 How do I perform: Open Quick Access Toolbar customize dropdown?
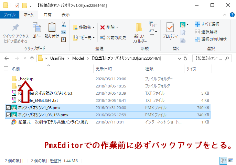31,6
